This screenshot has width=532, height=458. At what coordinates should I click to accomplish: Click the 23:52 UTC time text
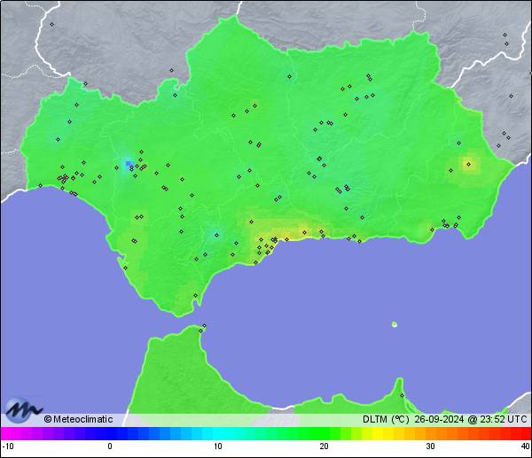(x=503, y=419)
